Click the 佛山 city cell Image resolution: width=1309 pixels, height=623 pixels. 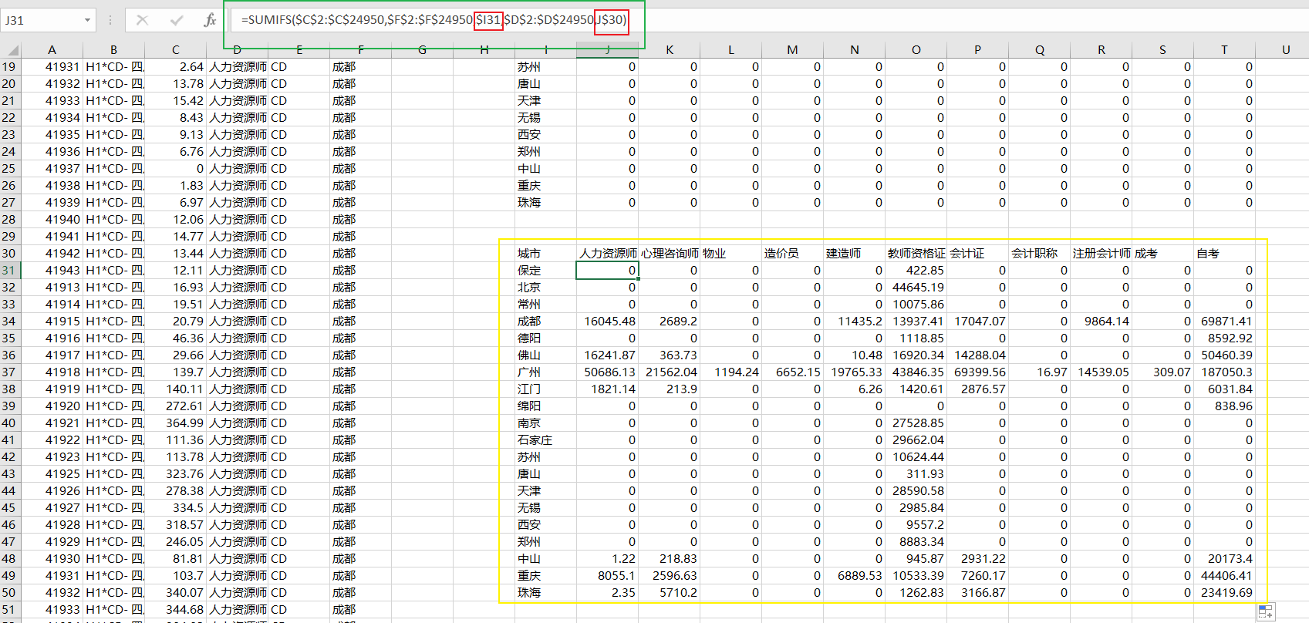(x=546, y=355)
